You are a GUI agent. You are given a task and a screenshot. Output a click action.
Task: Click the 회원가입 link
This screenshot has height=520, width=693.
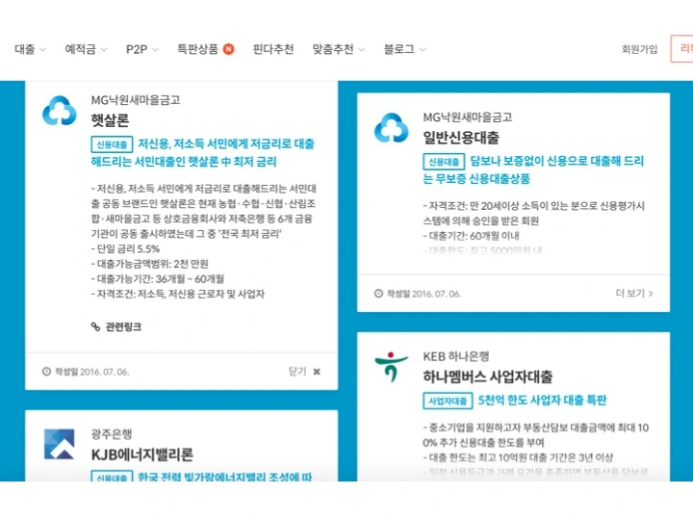pyautogui.click(x=639, y=49)
